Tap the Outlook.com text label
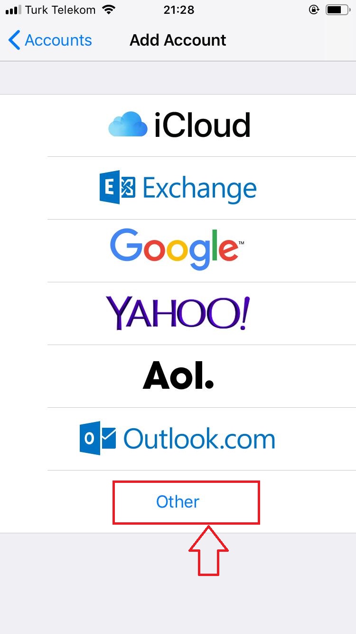The height and width of the screenshot is (634, 356). coord(199,439)
